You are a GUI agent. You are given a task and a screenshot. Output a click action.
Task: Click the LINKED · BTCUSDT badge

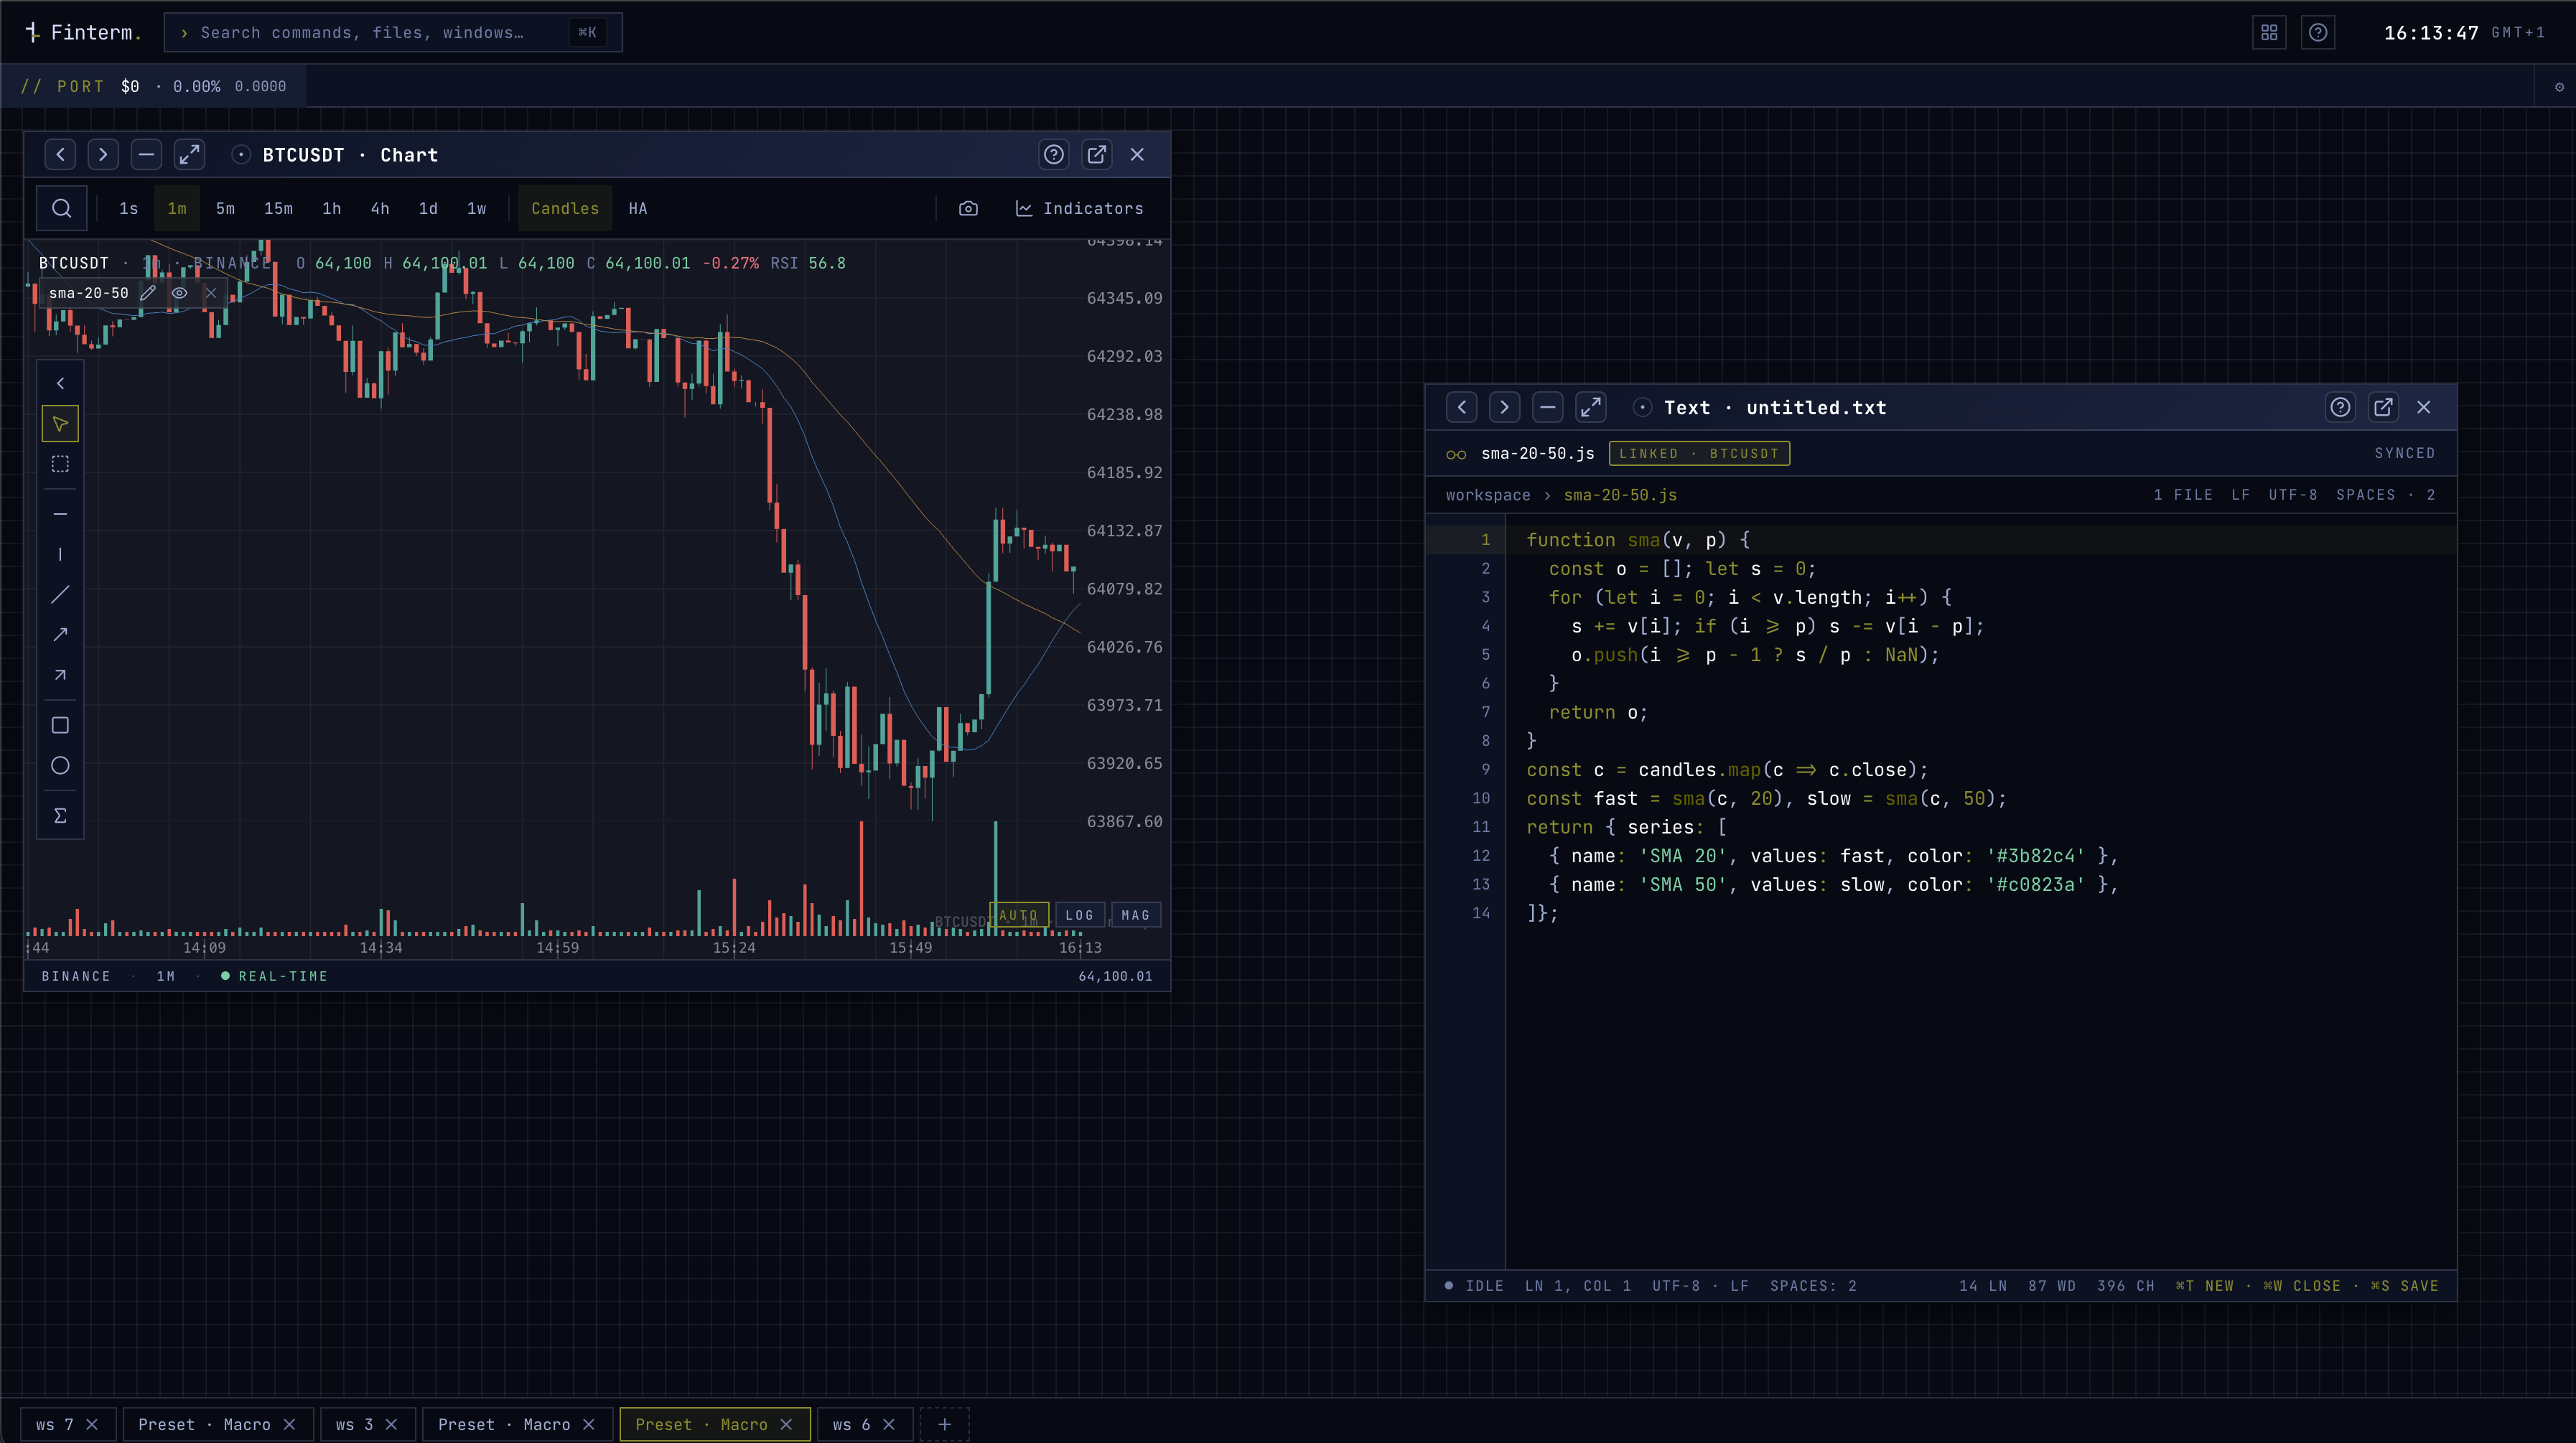tap(1699, 453)
